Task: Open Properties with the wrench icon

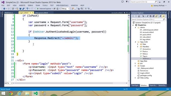Action: point(160,16)
